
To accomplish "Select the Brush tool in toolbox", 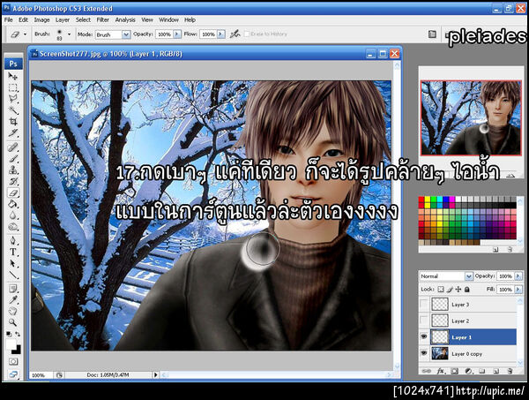I will pos(13,158).
